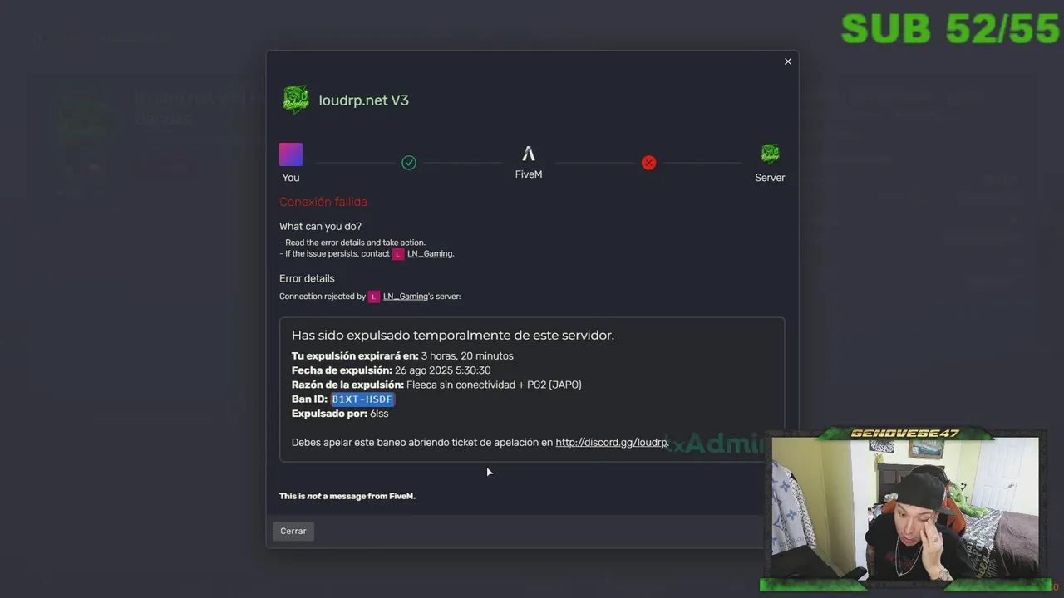
Task: Click the loudrp.net V3 title
Action: coord(364,100)
